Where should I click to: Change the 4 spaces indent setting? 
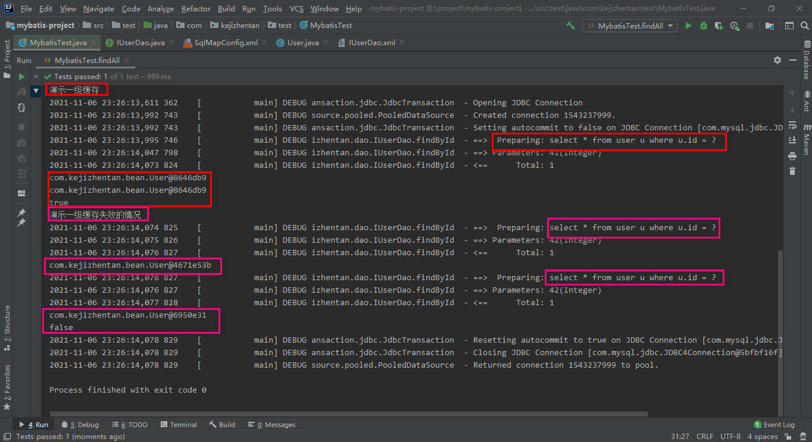tap(762, 437)
